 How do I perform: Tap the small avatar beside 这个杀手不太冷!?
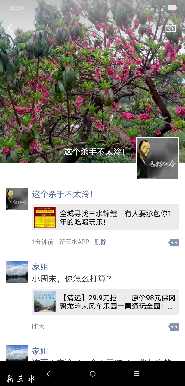coord(17,199)
